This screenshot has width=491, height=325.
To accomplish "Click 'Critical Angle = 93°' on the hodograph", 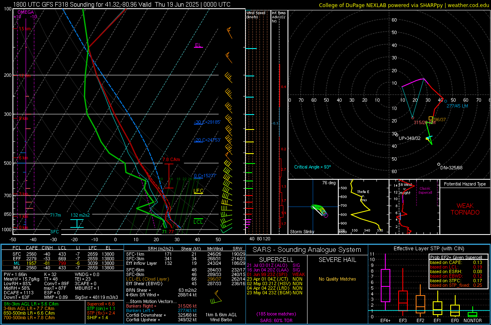I will (x=312, y=167).
